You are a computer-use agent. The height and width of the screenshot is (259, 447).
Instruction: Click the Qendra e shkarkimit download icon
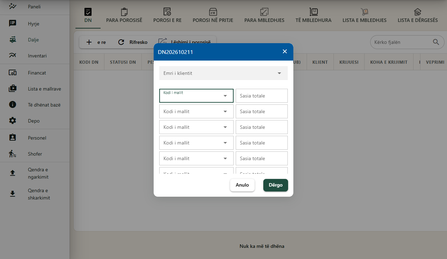[x=13, y=194]
